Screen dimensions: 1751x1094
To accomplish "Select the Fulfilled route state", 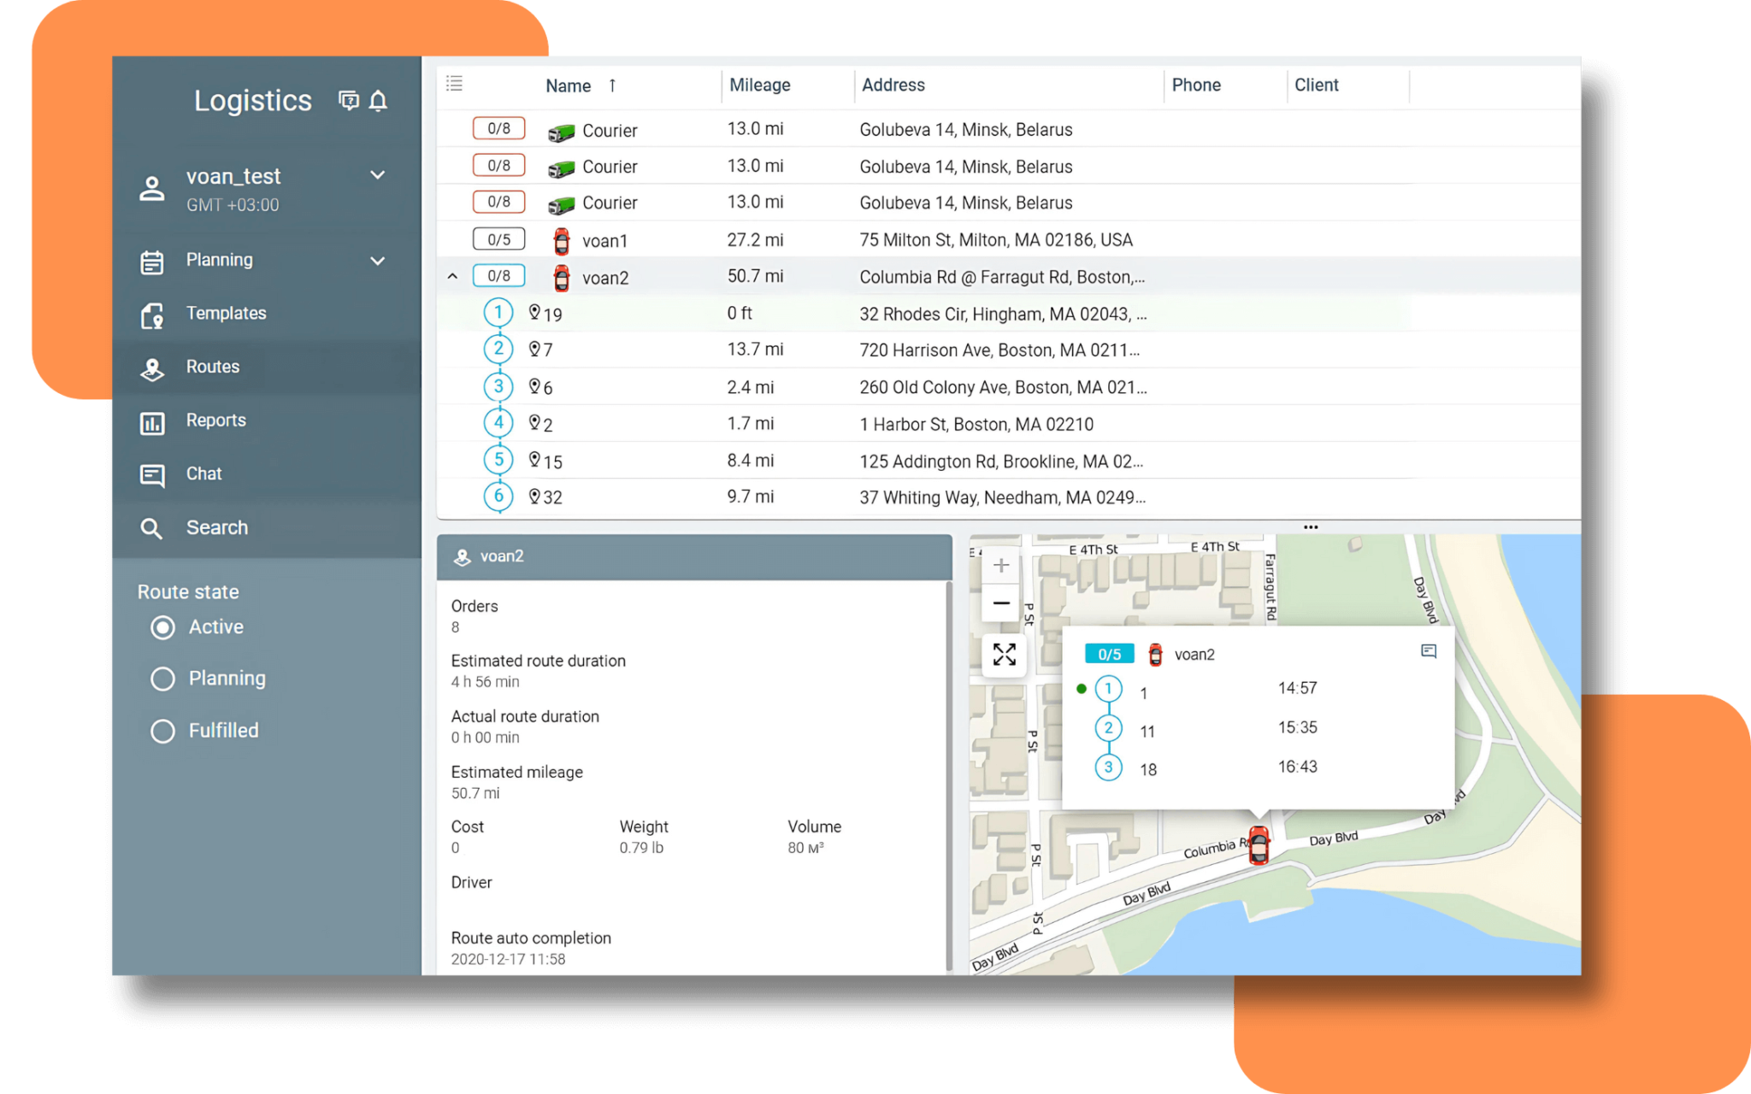I will coord(163,731).
